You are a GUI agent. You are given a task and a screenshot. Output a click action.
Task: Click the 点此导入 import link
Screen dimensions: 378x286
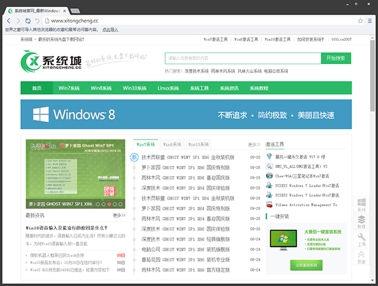click(110, 30)
